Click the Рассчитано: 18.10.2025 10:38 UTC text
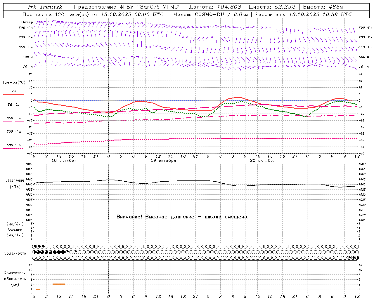 point(303,14)
